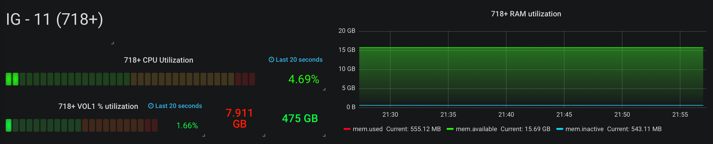The width and height of the screenshot is (713, 144).
Task: Click the resize handle of the IG - 11 title panel
Action: (113, 43)
